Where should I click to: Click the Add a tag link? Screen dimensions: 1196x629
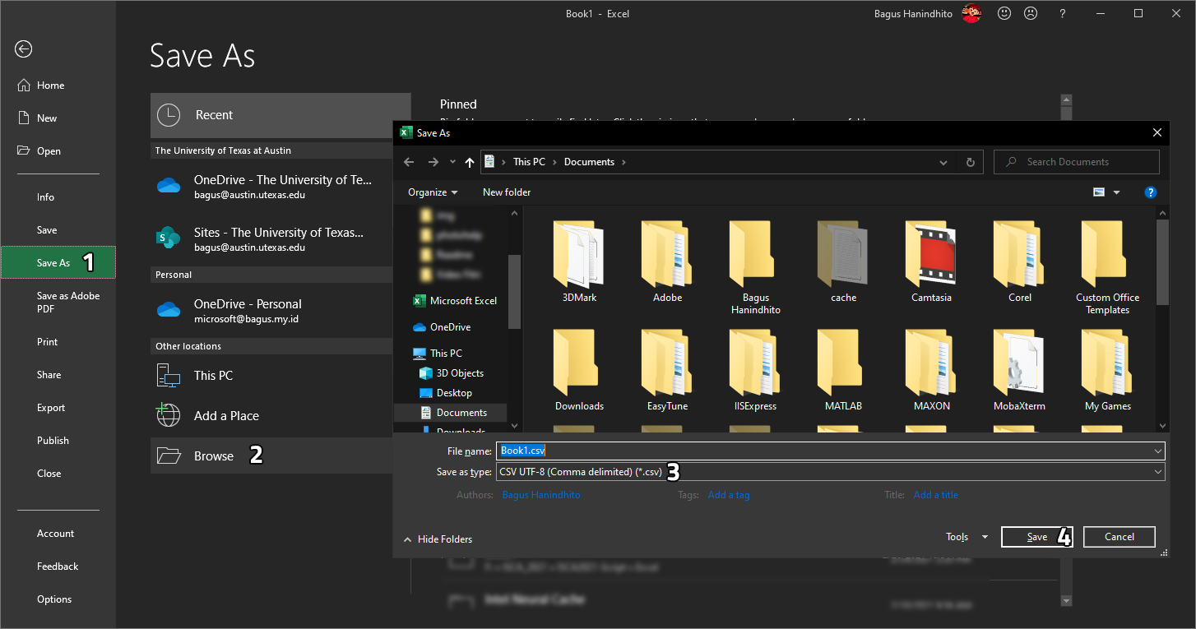click(x=729, y=495)
